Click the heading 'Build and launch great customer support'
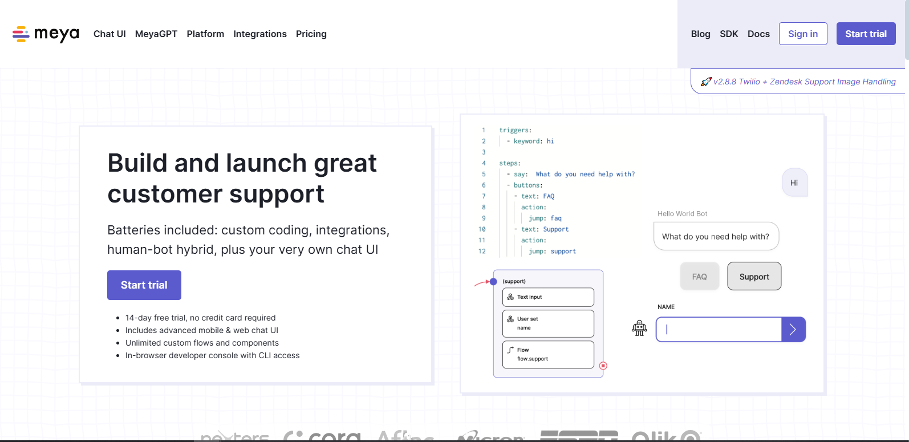Viewport: 909px width, 442px height. (242, 179)
